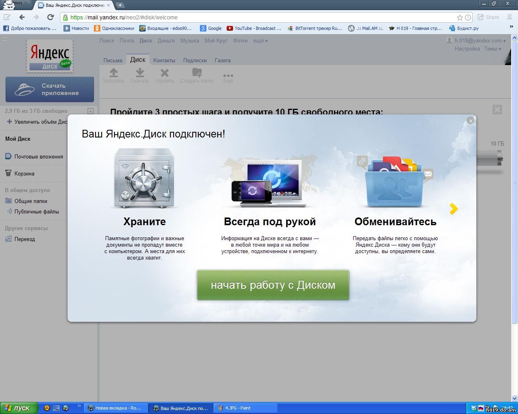Open the 'Ещё' toolbar menu

[228, 77]
